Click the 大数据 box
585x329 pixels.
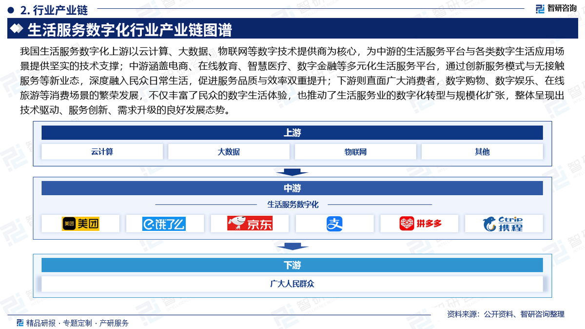(229, 152)
